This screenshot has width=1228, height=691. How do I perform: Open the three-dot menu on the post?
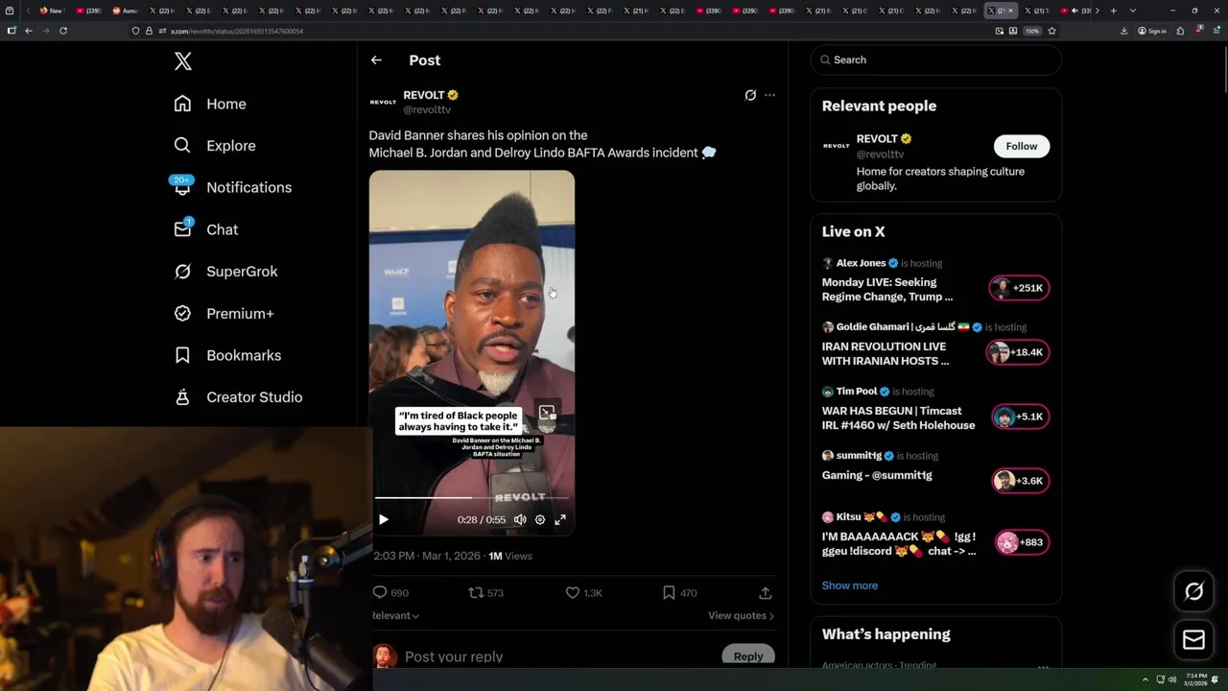pyautogui.click(x=769, y=95)
